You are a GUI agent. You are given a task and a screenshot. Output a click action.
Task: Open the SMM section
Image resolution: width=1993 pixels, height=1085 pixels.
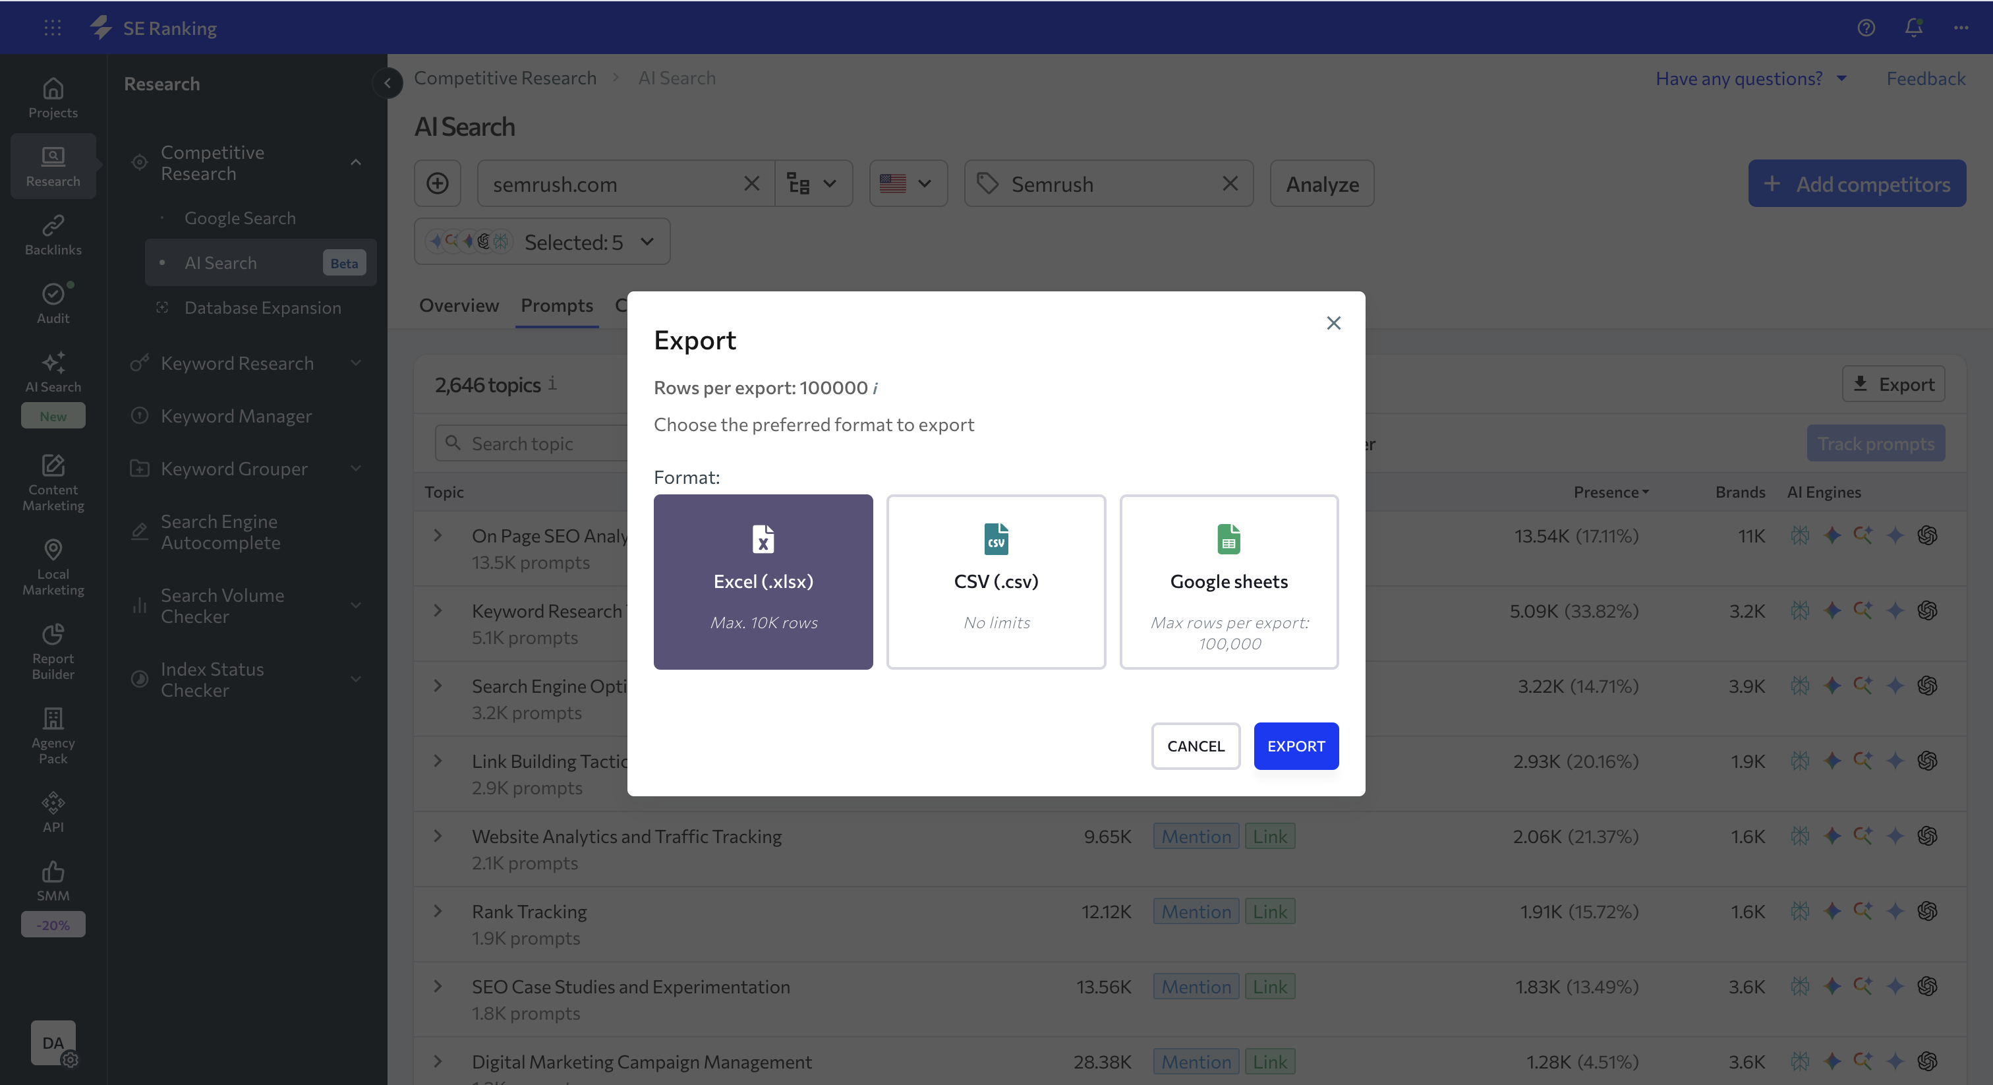point(53,881)
